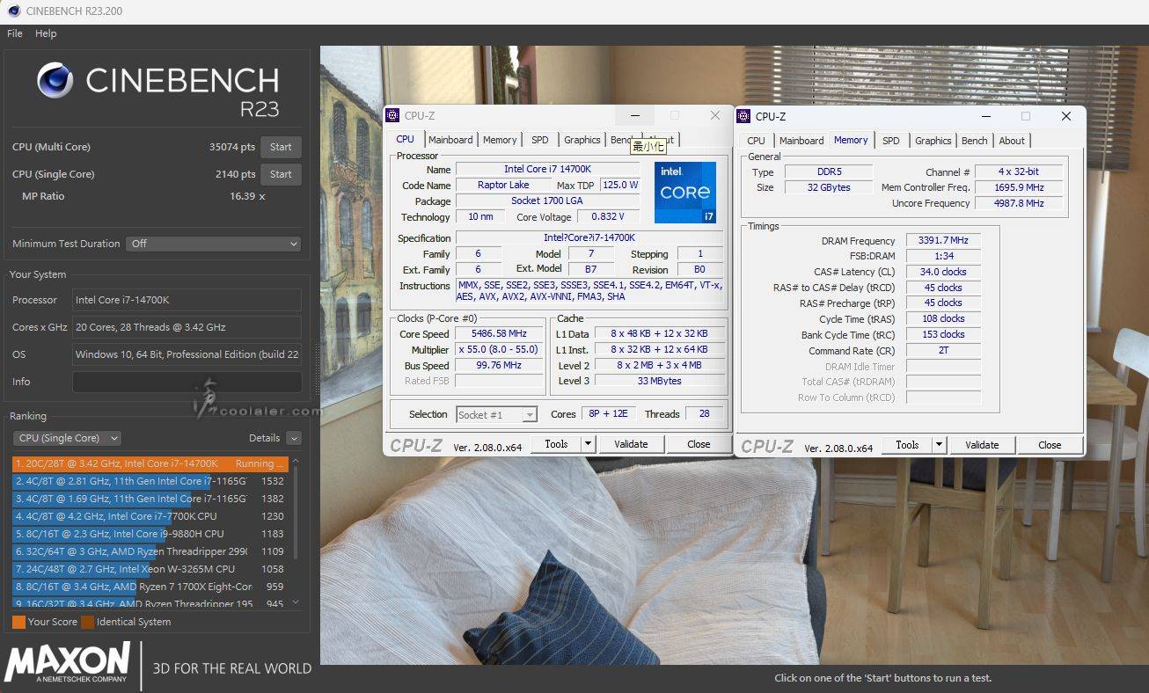The width and height of the screenshot is (1149, 693).
Task: Click Validate in left CPU-Z window
Action: pyautogui.click(x=631, y=444)
